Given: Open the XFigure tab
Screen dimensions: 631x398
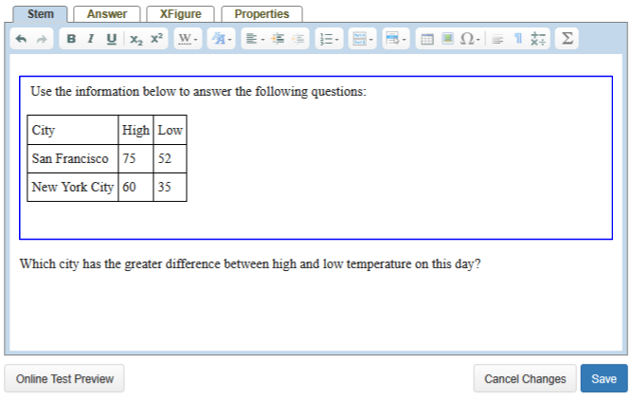Looking at the screenshot, I should 180,14.
